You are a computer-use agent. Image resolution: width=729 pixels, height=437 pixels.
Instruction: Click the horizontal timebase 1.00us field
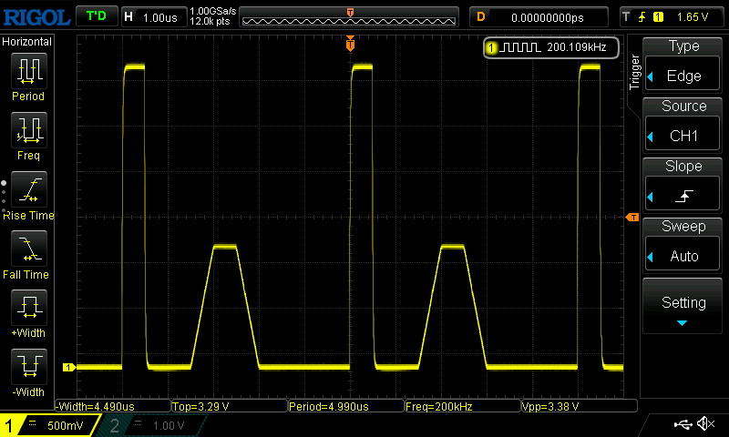(154, 17)
